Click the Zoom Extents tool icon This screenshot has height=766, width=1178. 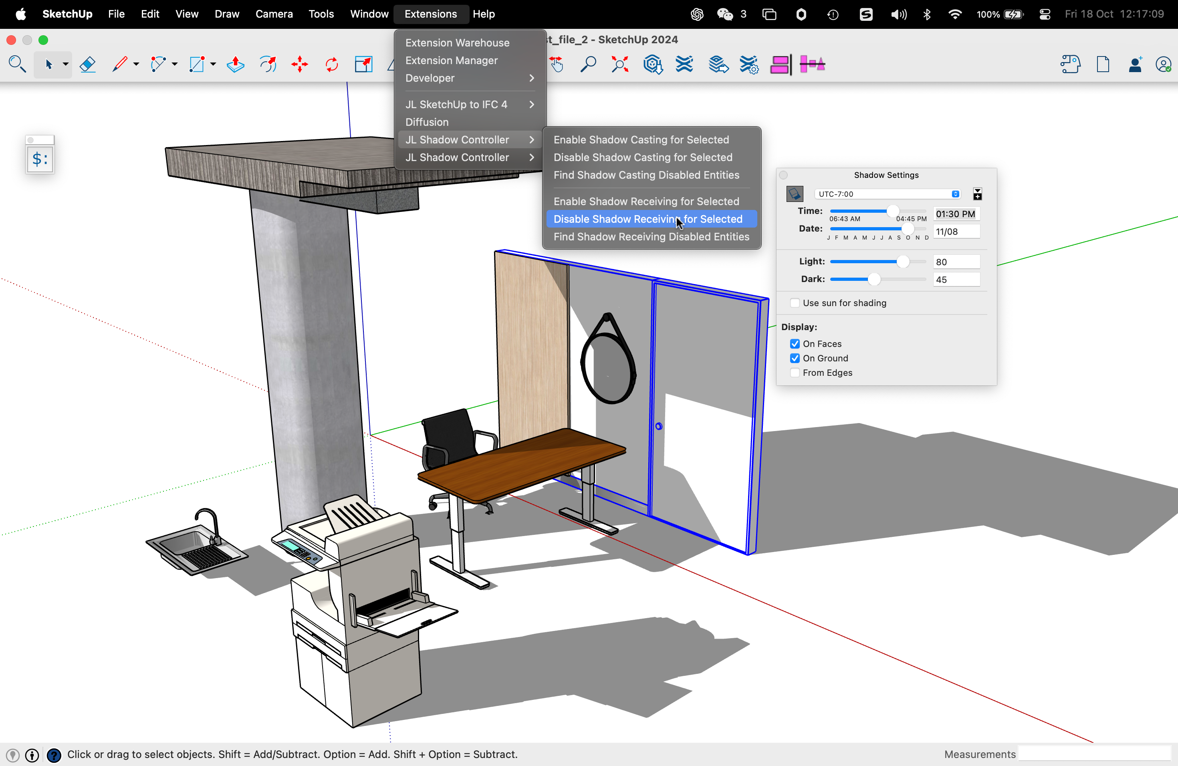[620, 65]
